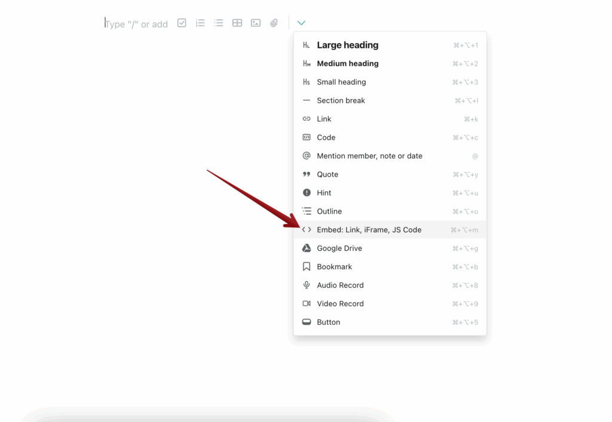
Task: Choose Medium heading from menu
Action: click(347, 64)
